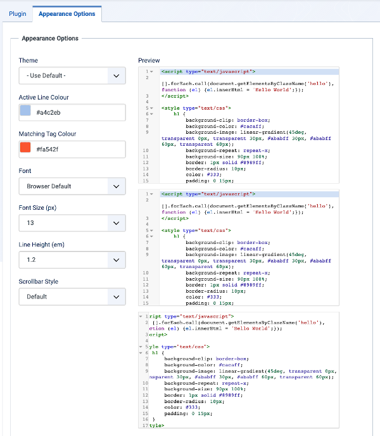Image resolution: width=380 pixels, height=436 pixels.
Task: Collapse line 1 fold arrow in first preview
Action: [x=152, y=72]
